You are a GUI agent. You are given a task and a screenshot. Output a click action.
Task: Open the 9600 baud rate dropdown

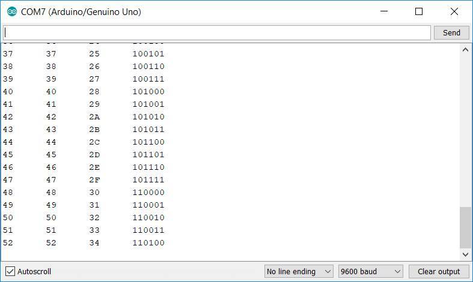371,271
